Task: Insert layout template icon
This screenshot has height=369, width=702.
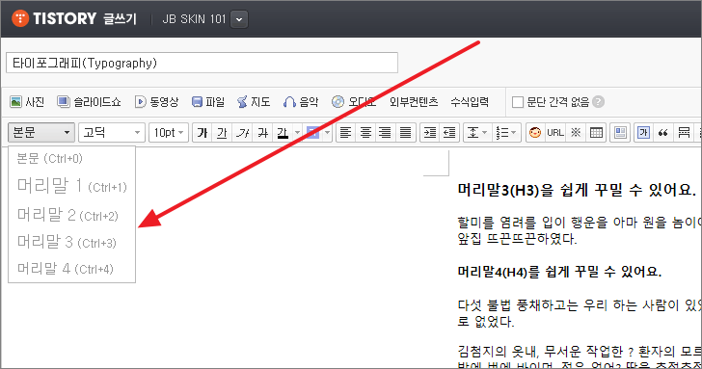Action: pos(620,132)
